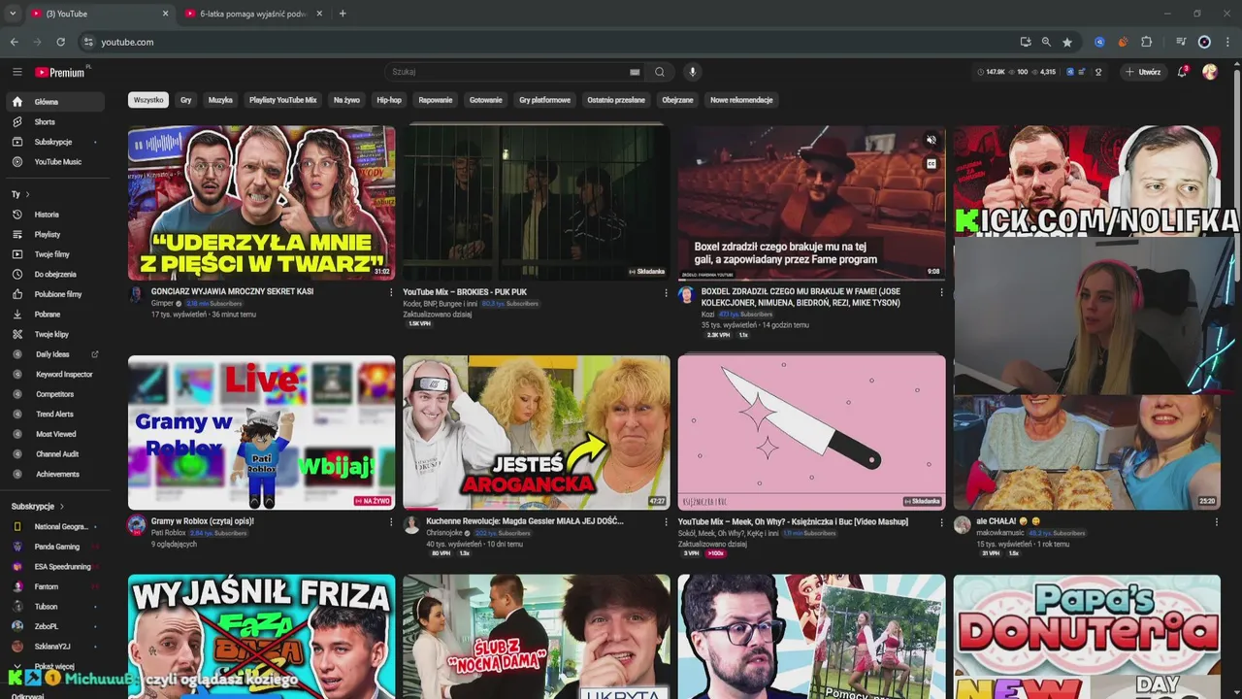Select the Playlisty YouTube Mix chip
1242x699 pixels.
coord(282,100)
